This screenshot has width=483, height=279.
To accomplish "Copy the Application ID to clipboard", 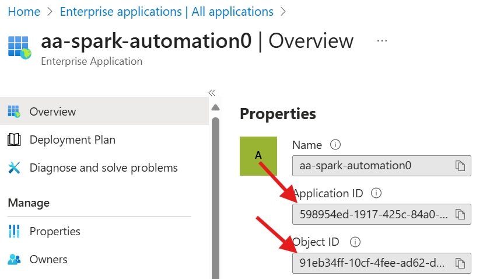I will point(460,214).
